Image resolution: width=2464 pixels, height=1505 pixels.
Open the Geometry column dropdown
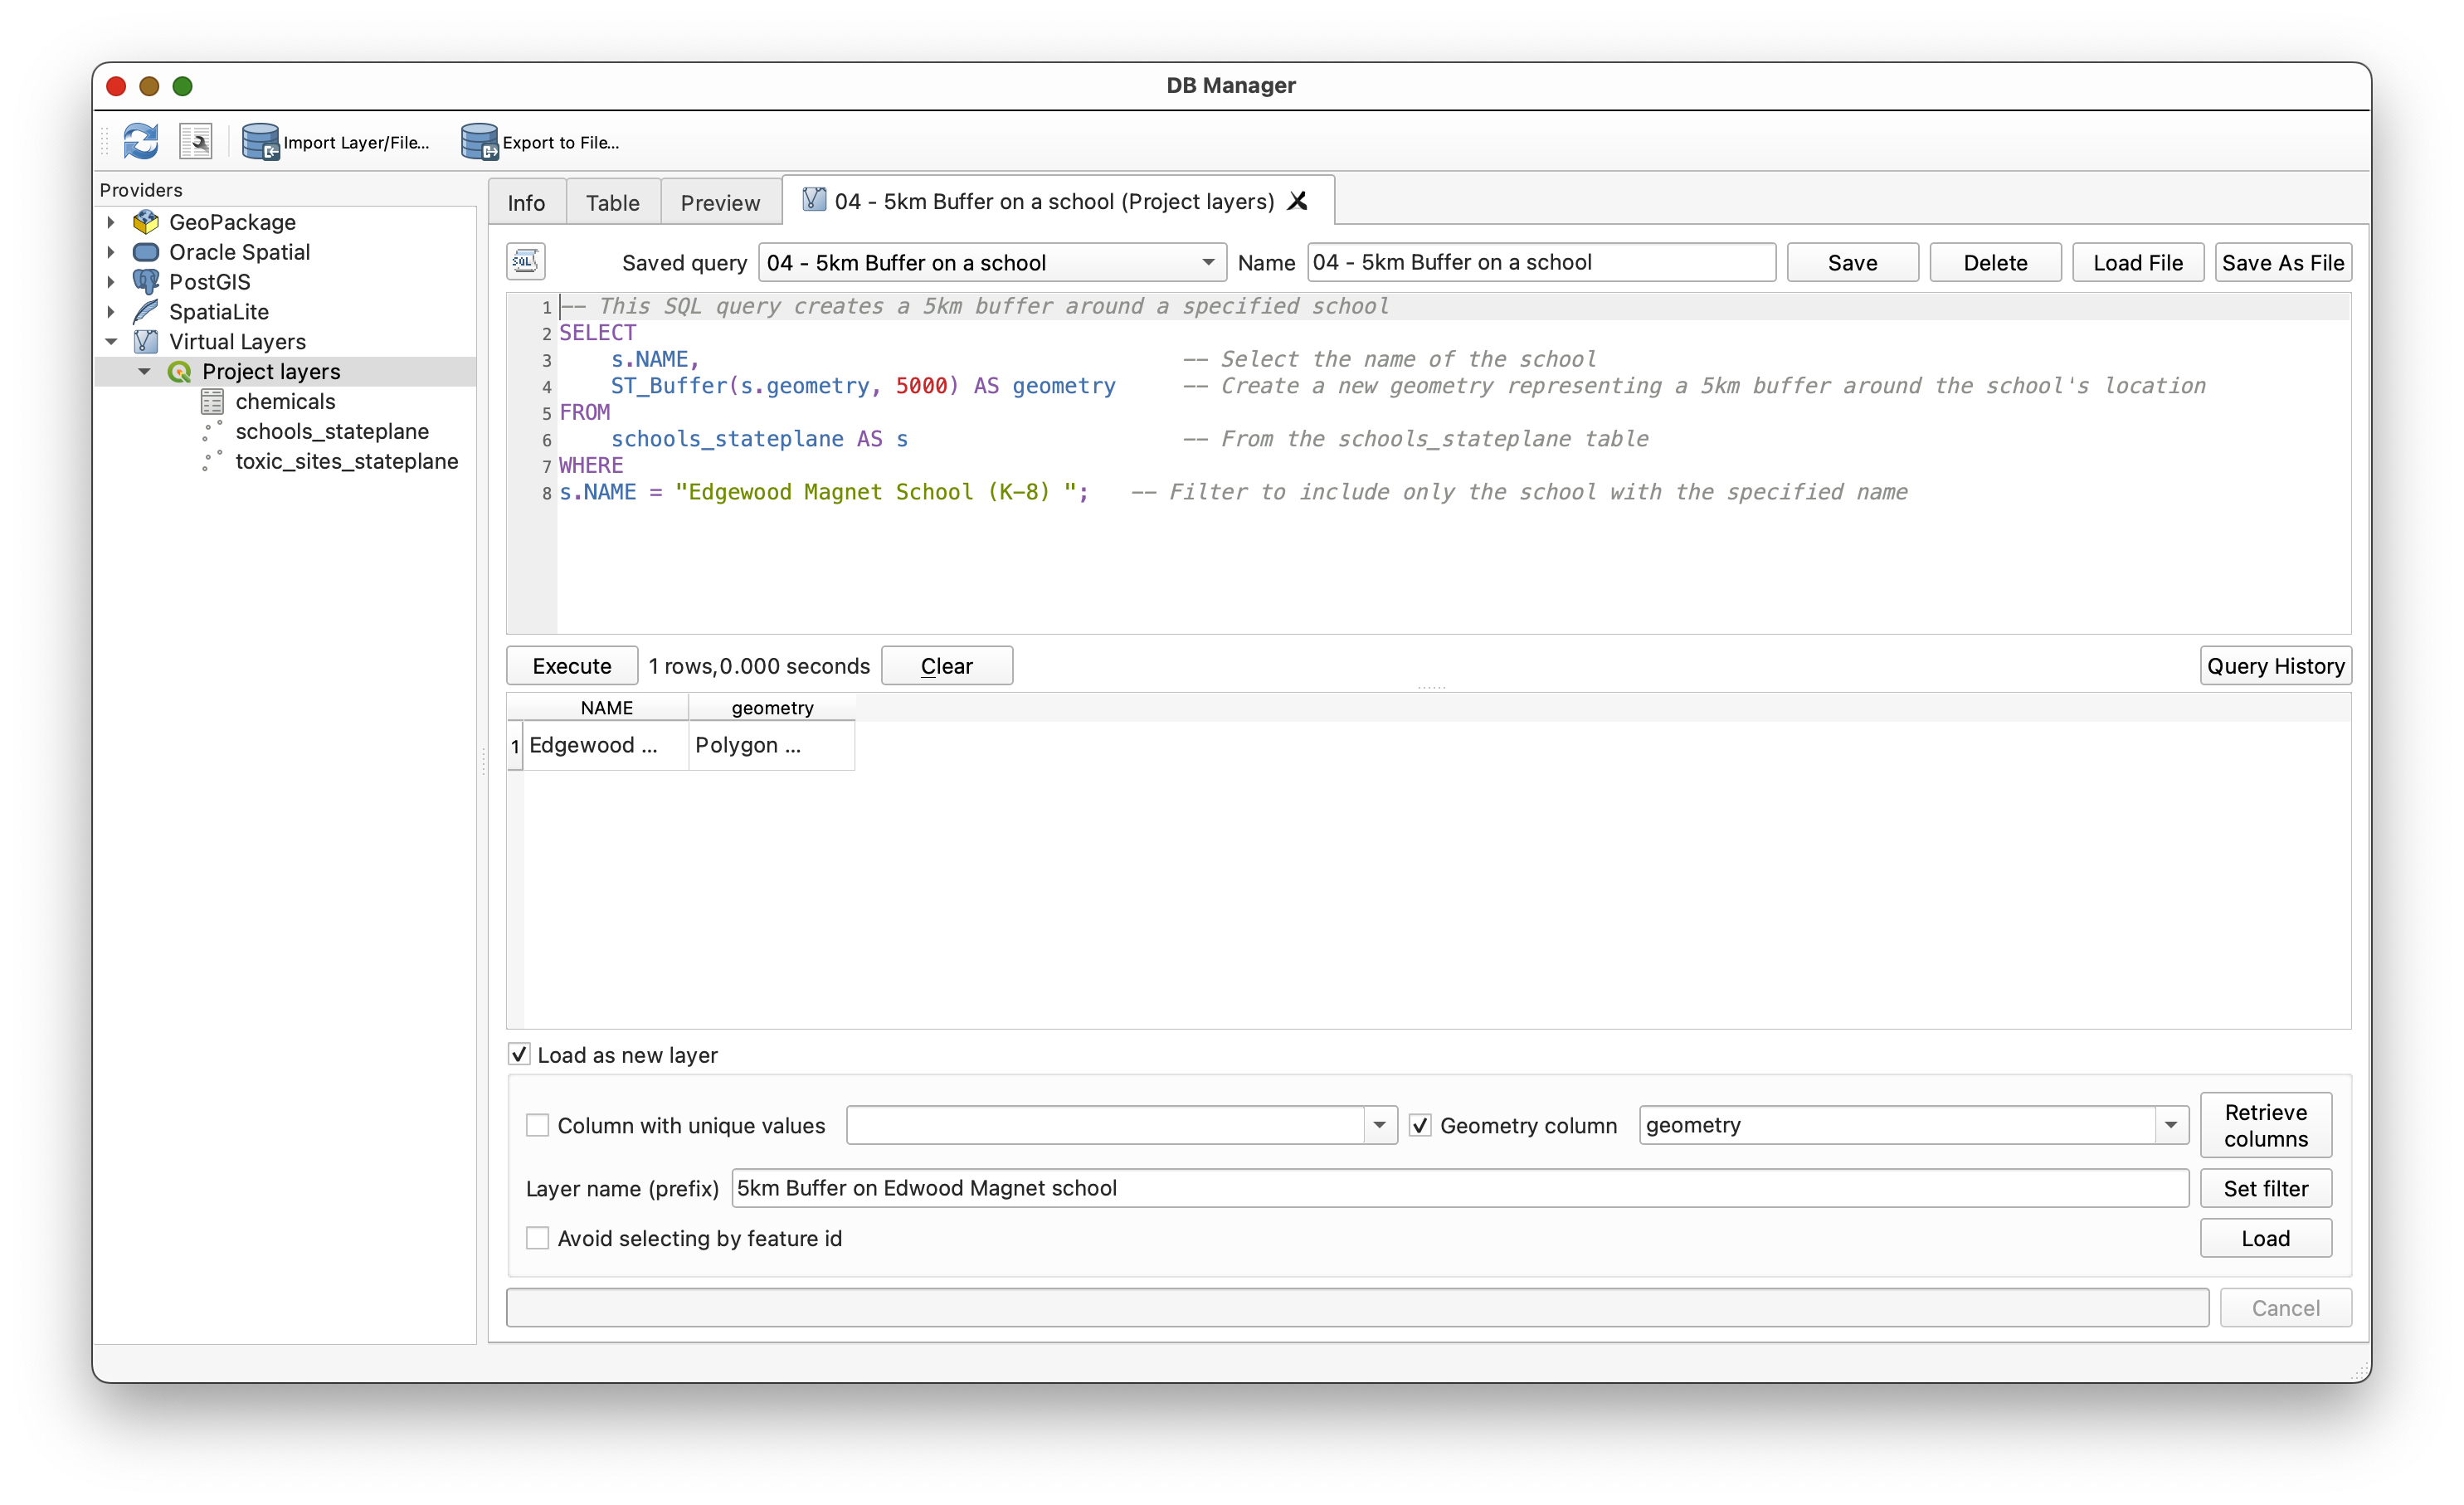(x=2170, y=1125)
